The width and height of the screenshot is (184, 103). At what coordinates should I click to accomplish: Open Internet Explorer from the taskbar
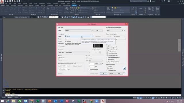point(8,101)
